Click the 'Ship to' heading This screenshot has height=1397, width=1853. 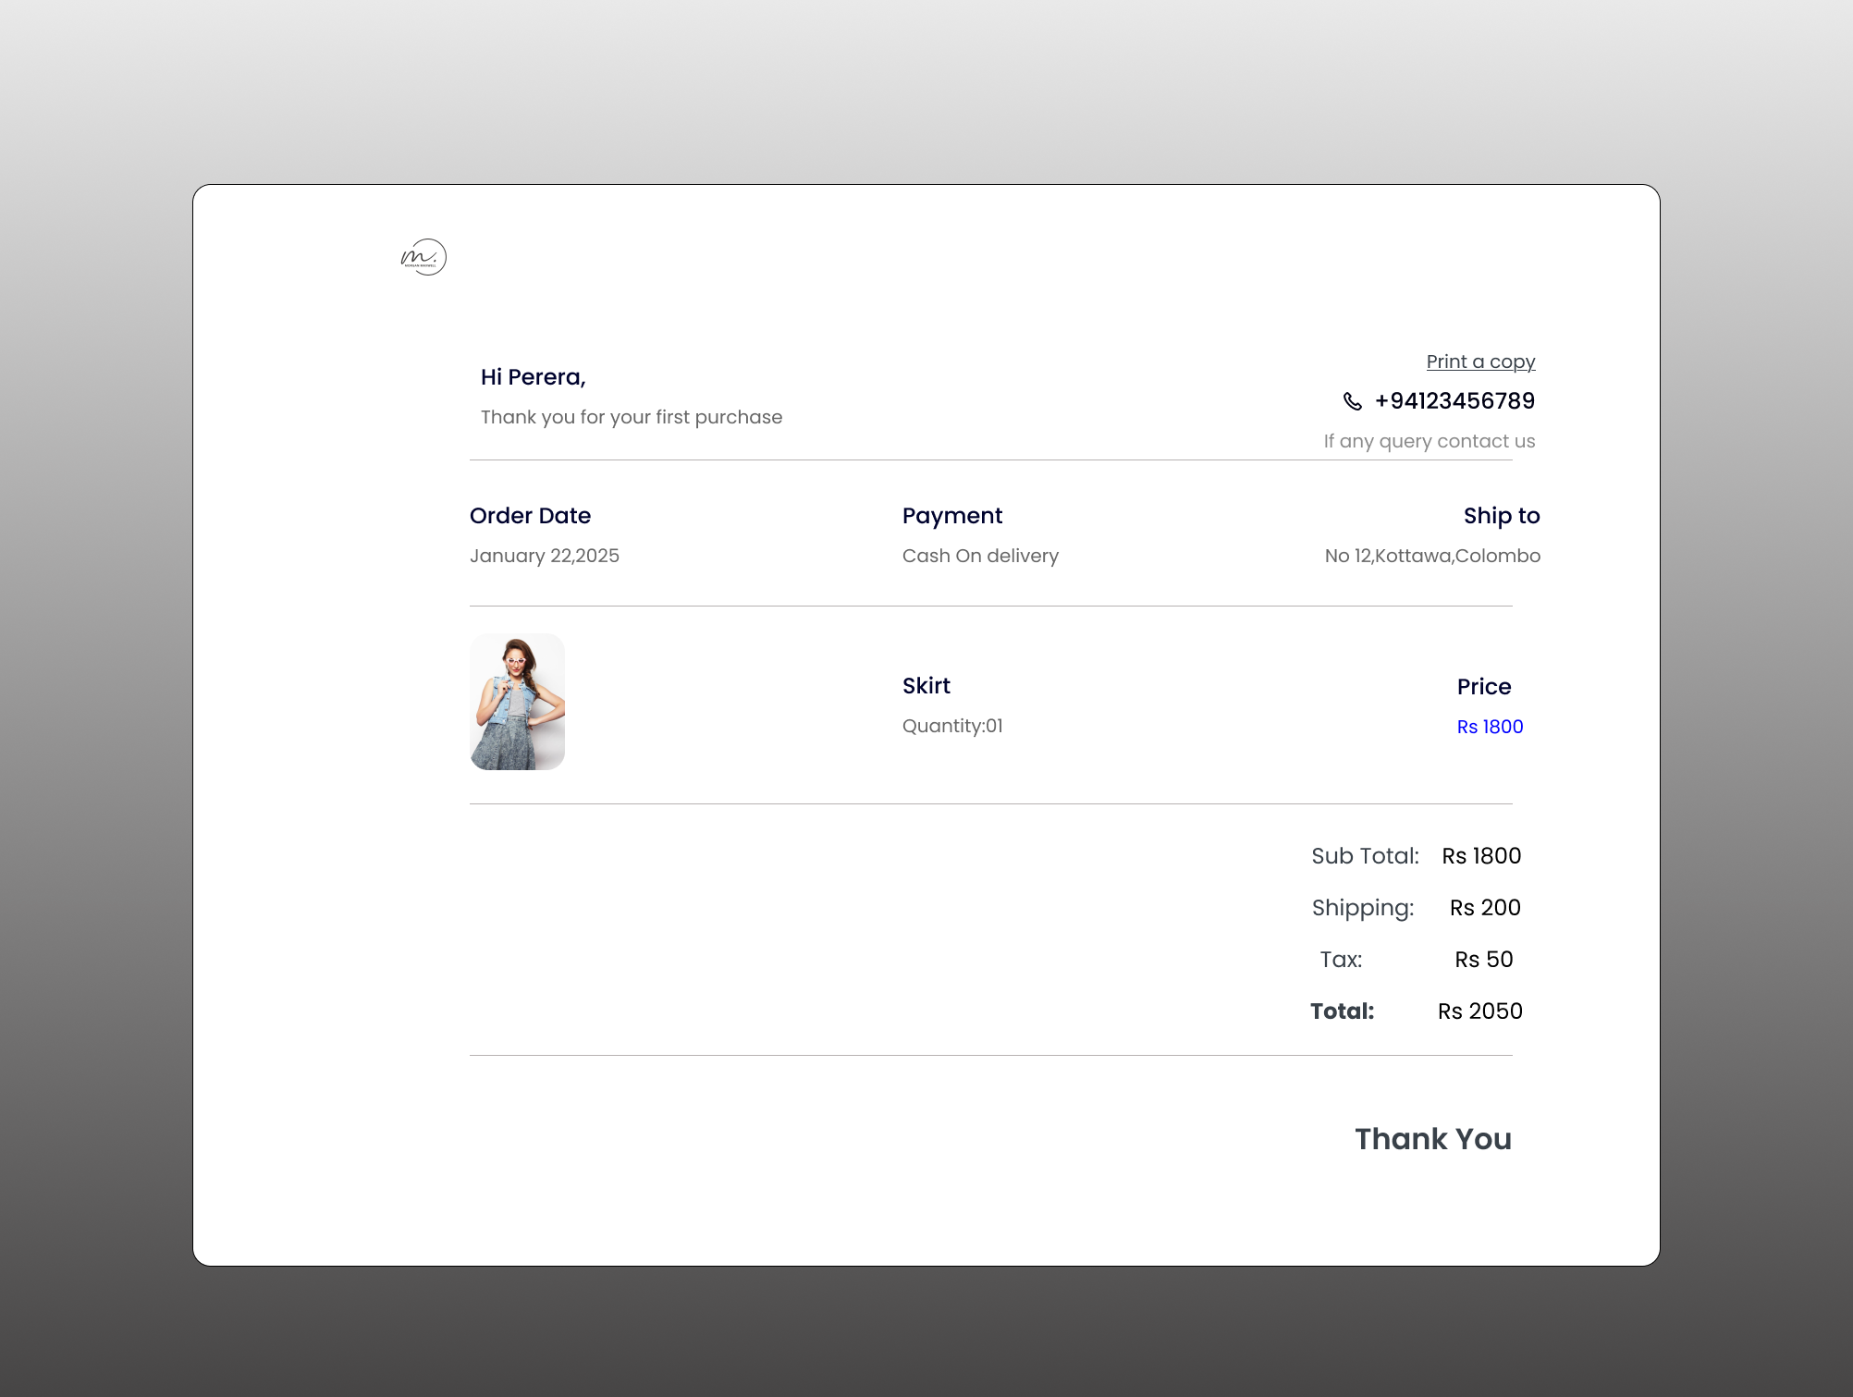point(1501,515)
